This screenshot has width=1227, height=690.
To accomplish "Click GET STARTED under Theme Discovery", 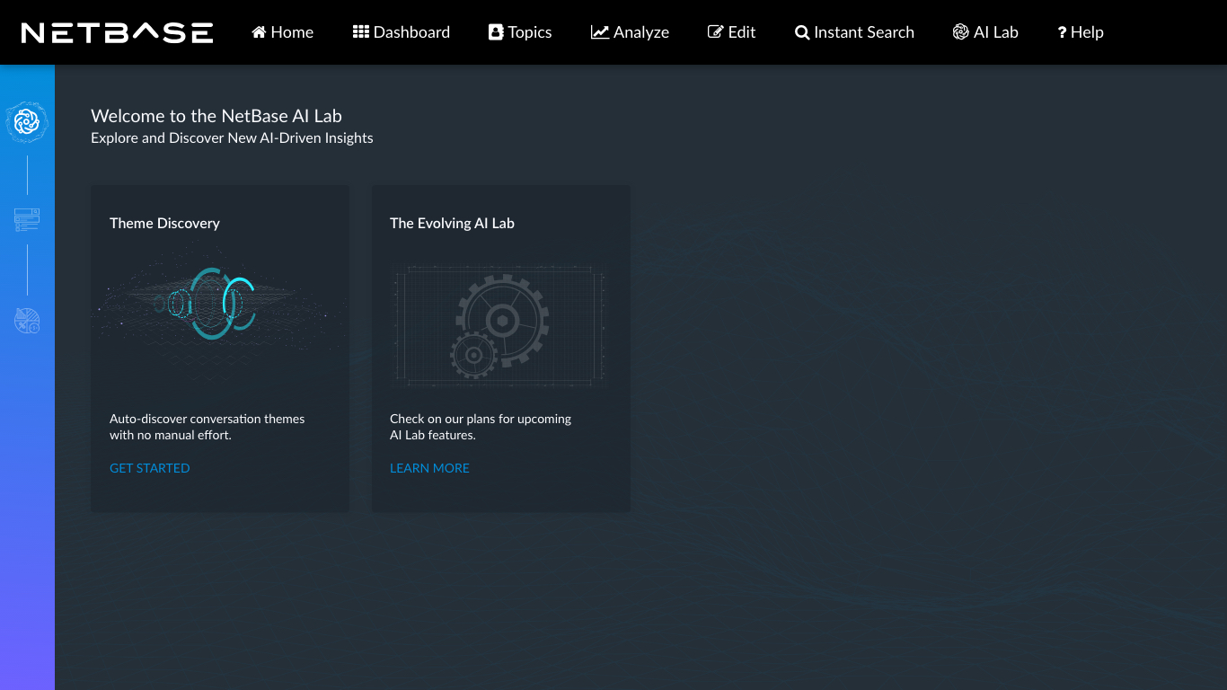I will click(x=150, y=468).
